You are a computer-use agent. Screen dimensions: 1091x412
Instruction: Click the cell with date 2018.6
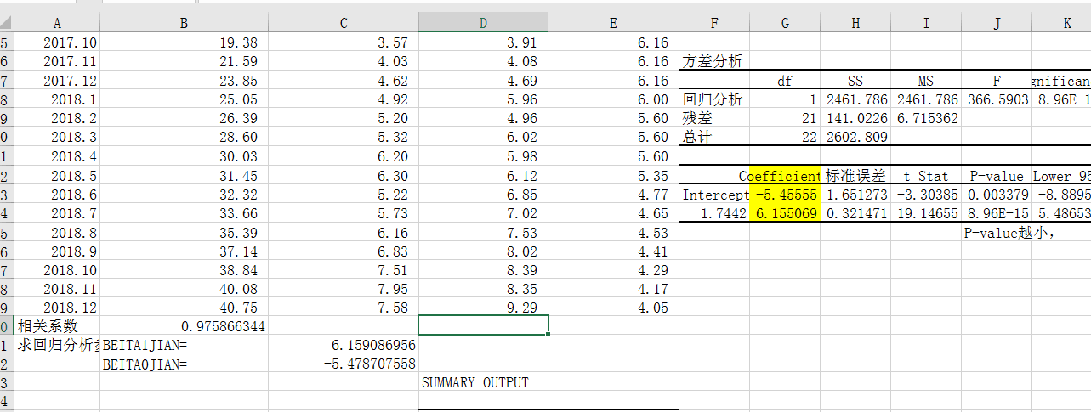click(57, 195)
